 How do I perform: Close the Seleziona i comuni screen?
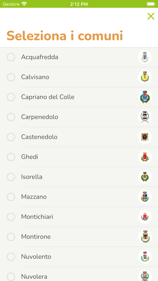click(151, 16)
